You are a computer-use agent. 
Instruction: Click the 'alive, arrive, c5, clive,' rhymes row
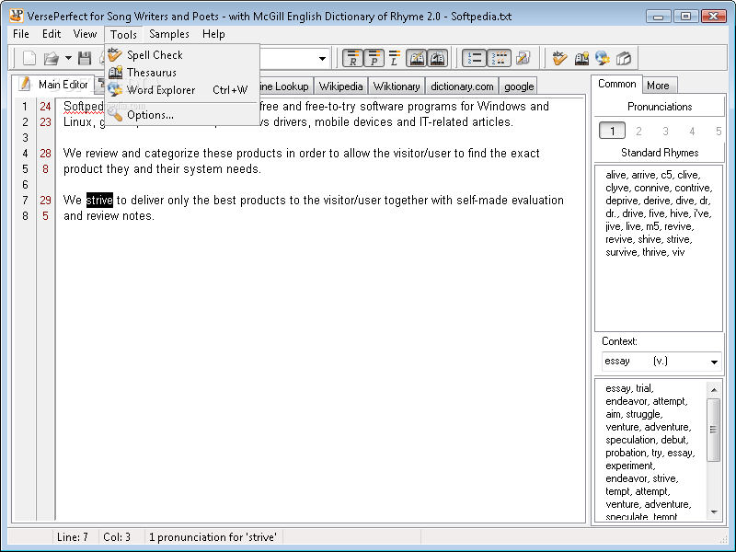pyautogui.click(x=652, y=175)
